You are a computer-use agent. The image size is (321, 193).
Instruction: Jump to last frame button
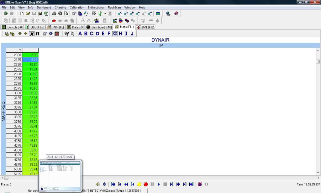coord(191,184)
